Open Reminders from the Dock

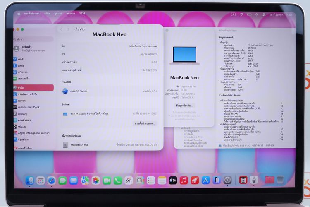[x=151, y=181]
